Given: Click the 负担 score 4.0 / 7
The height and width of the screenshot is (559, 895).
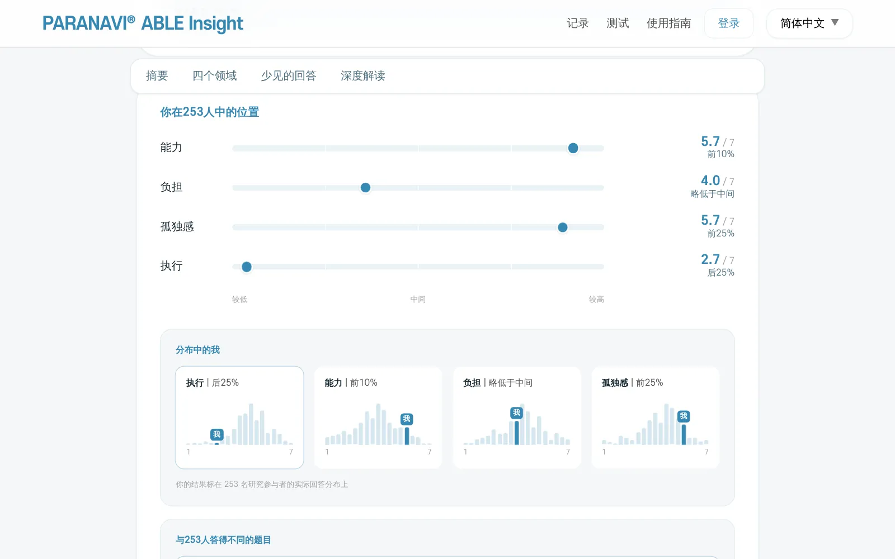Looking at the screenshot, I should point(718,181).
